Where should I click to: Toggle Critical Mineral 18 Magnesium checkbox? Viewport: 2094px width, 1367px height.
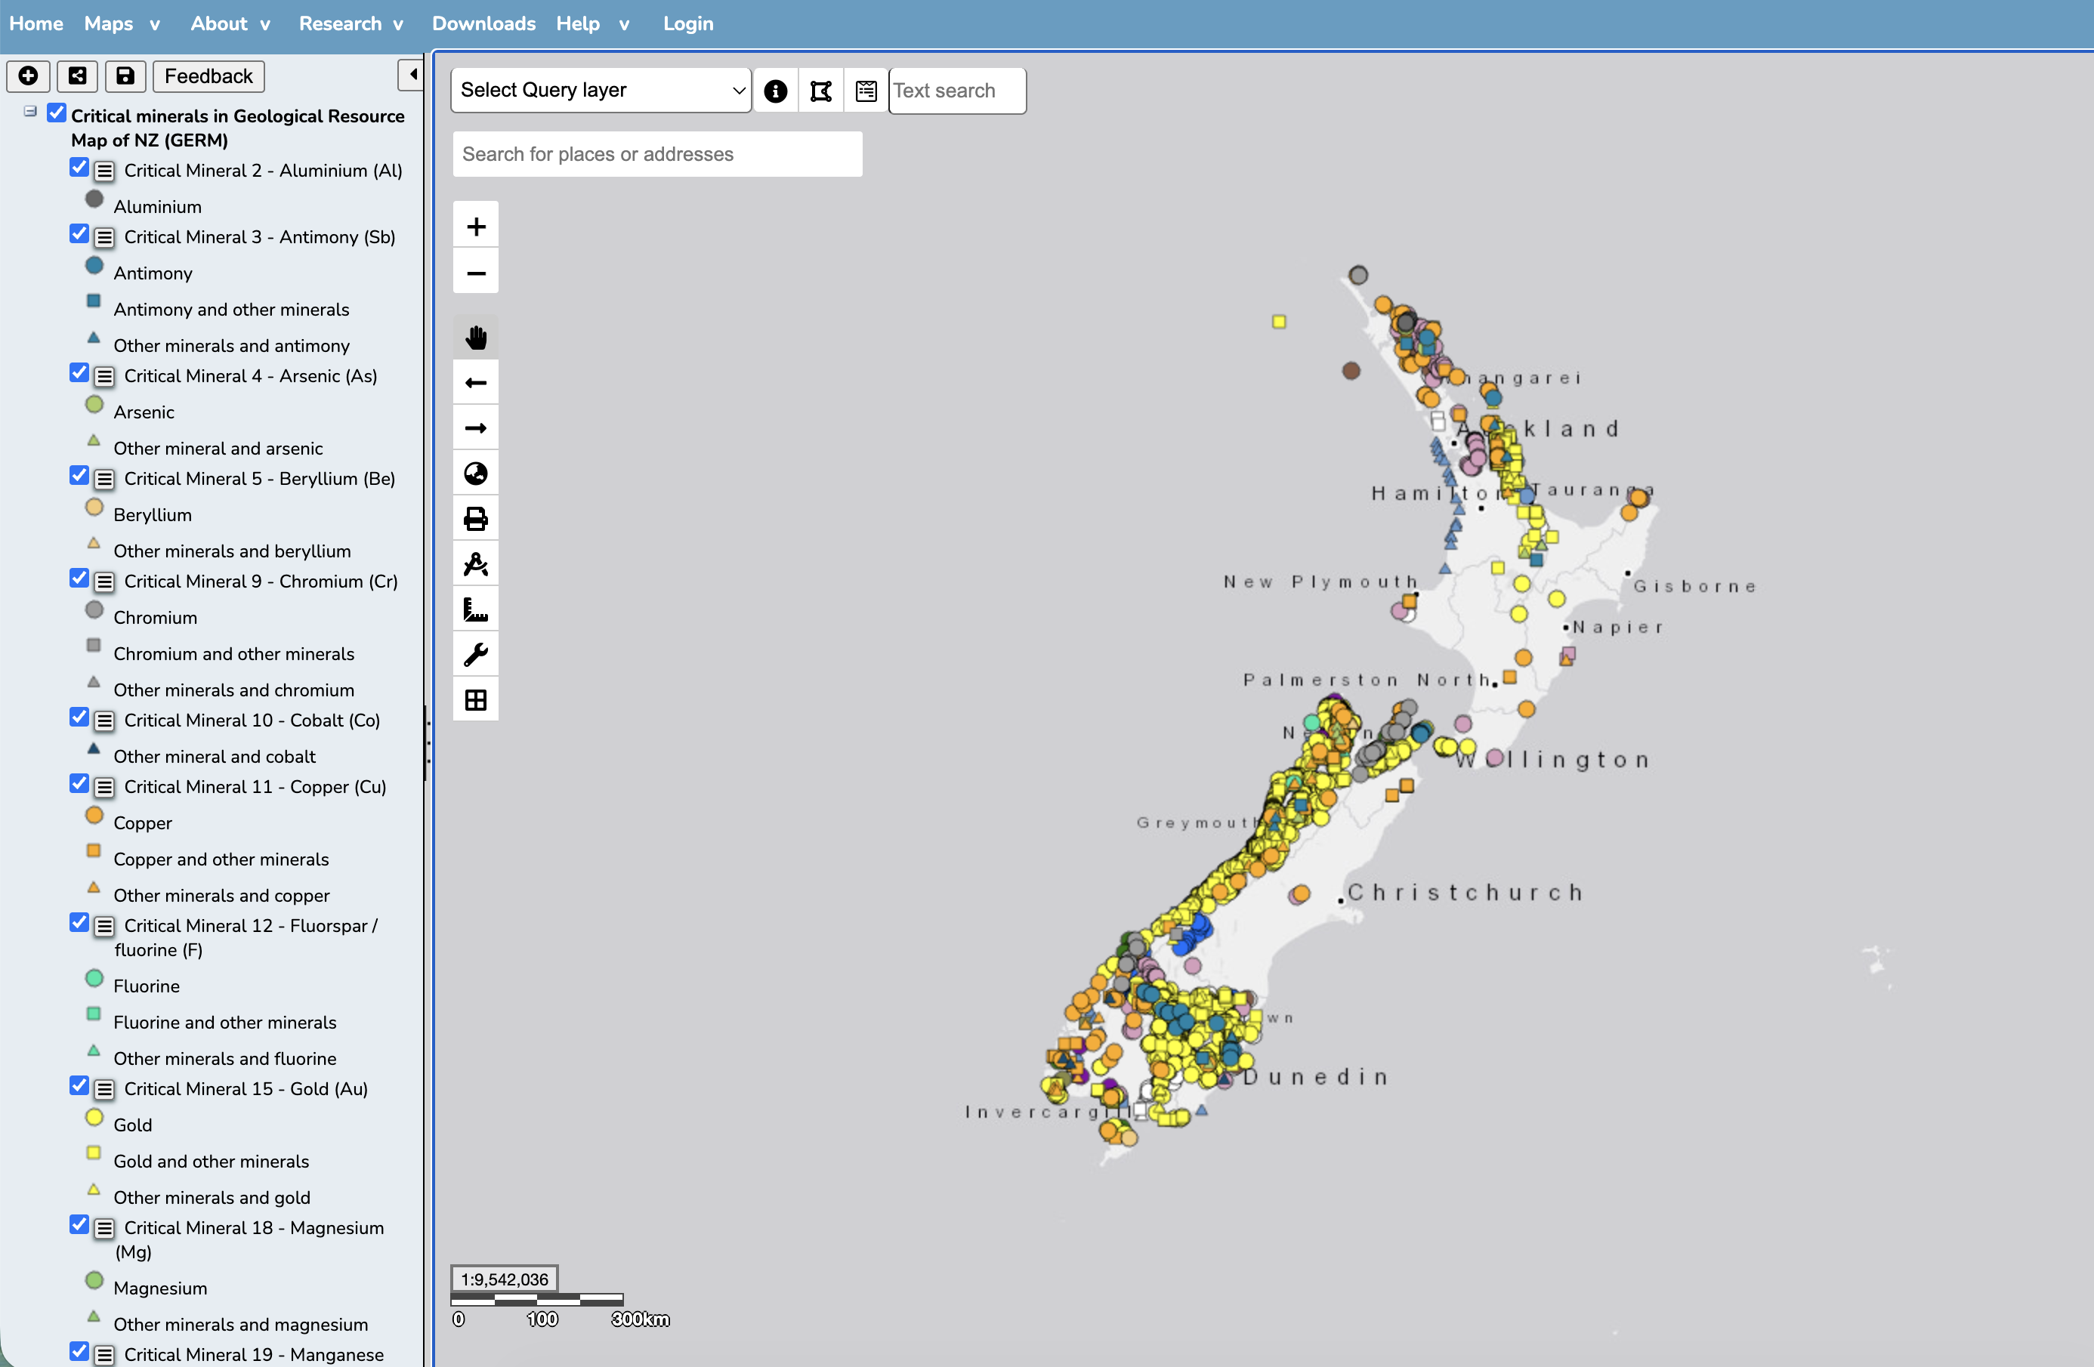(79, 1224)
